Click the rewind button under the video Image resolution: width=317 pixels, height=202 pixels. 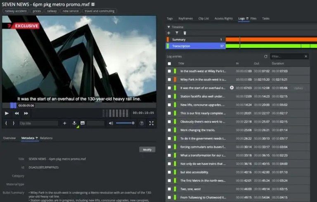17,113
